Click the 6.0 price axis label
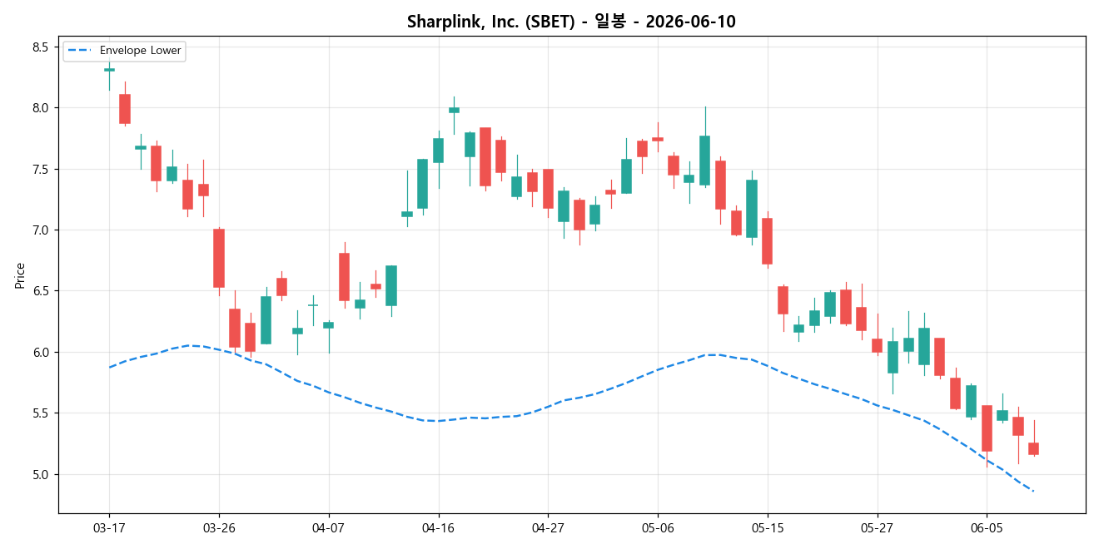1099x549 pixels. [42, 353]
